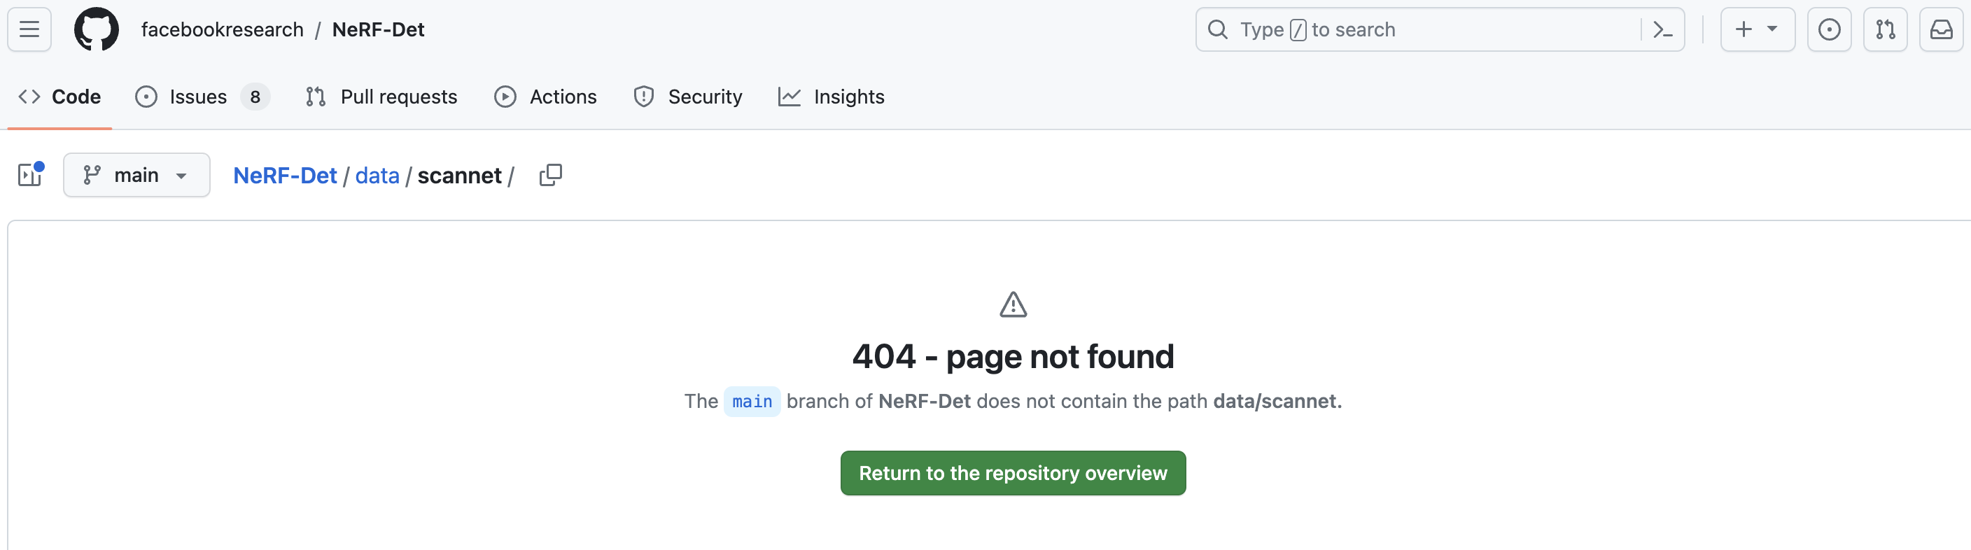This screenshot has width=1971, height=550.
Task: Open your GitHub notifications inbox
Action: [1942, 29]
